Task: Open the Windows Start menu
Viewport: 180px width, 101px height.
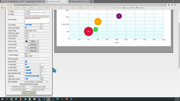Action: pyautogui.click(x=2, y=99)
